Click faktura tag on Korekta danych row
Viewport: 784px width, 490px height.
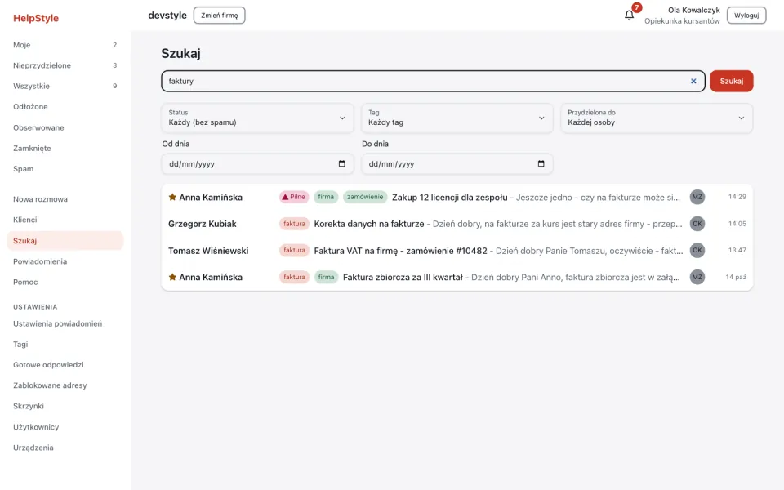click(294, 224)
